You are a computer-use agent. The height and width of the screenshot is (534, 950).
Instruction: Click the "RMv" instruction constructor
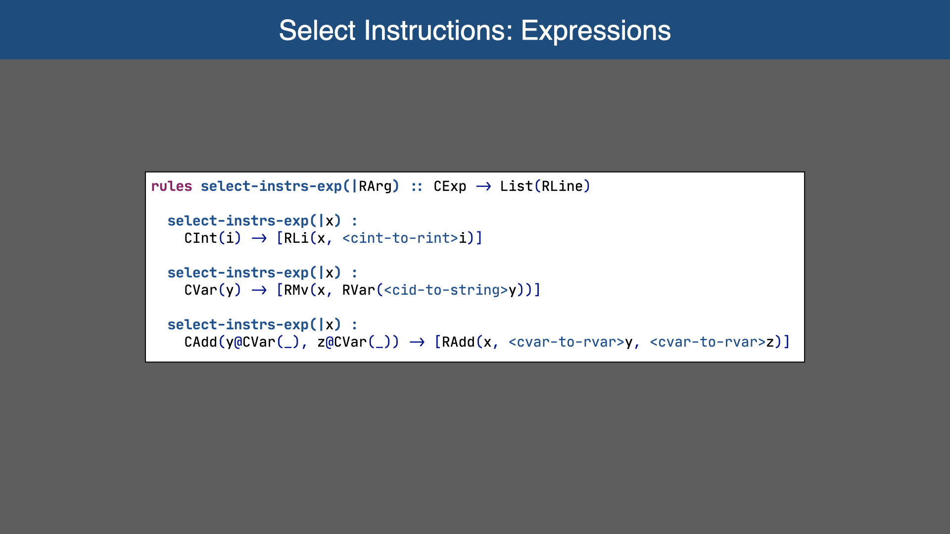tap(296, 290)
